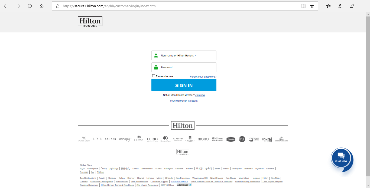This screenshot has width=370, height=188.
Task: Switch site language to Français
Action: 168,169
